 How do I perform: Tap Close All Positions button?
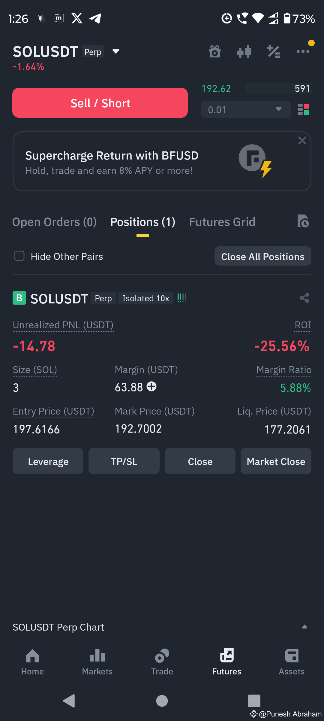263,256
